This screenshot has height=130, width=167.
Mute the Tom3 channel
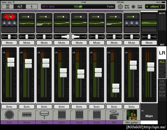pos(97,43)
